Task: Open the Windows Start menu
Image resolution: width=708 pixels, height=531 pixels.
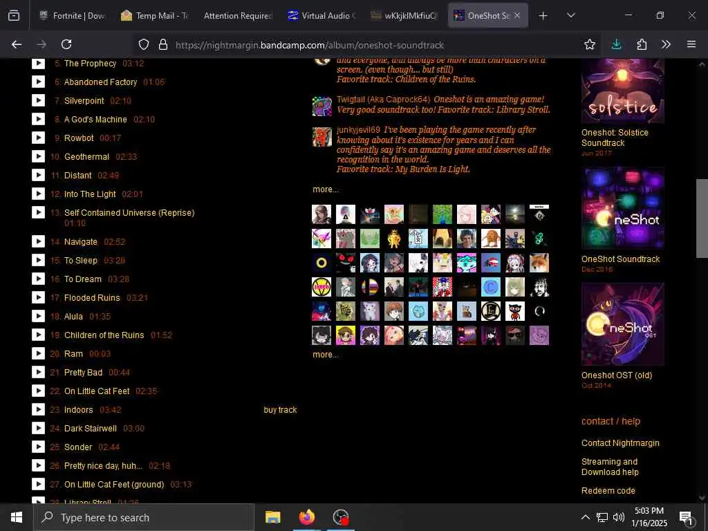Action: click(x=17, y=517)
